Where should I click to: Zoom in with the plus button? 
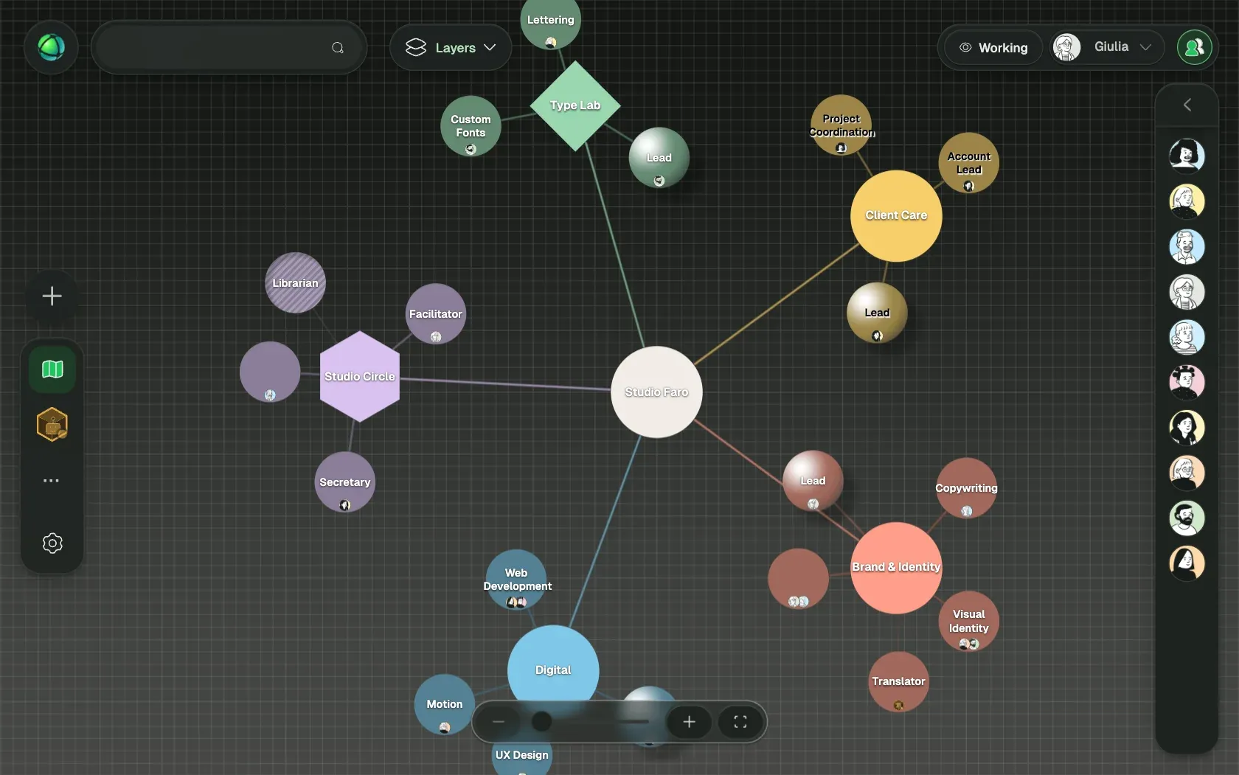pyautogui.click(x=689, y=722)
